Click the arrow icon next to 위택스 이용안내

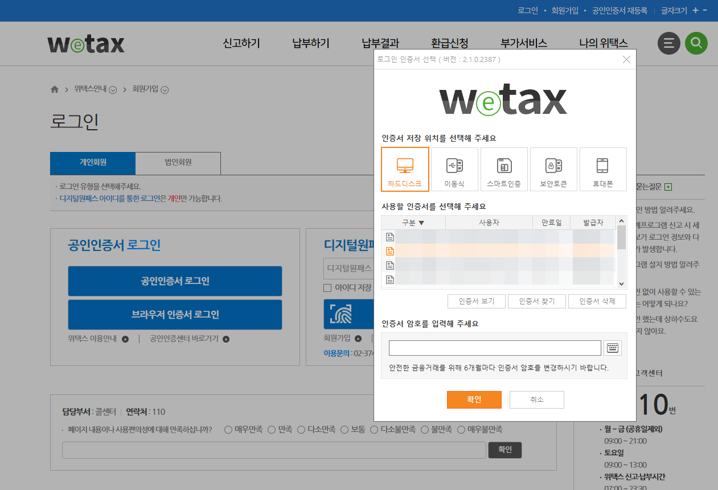125,339
